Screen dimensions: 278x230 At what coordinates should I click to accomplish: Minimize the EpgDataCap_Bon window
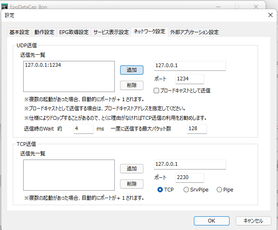218,7
